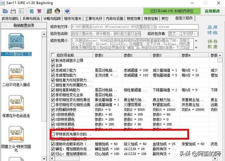Click the 参数3 column header

pyautogui.click(x=165, y=55)
